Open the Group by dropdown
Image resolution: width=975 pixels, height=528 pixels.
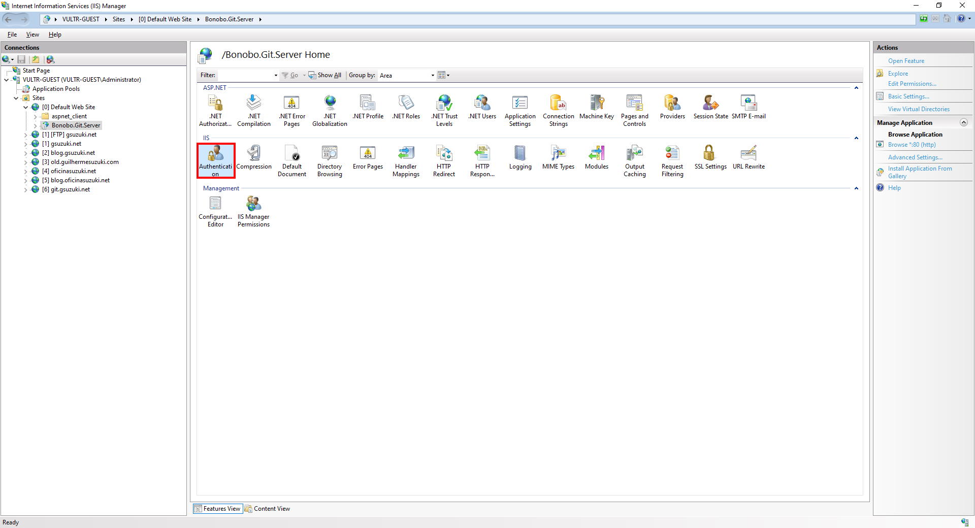click(432, 76)
